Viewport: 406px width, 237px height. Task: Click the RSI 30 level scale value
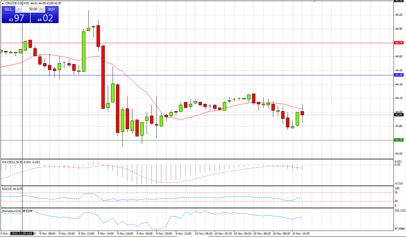pos(396,201)
